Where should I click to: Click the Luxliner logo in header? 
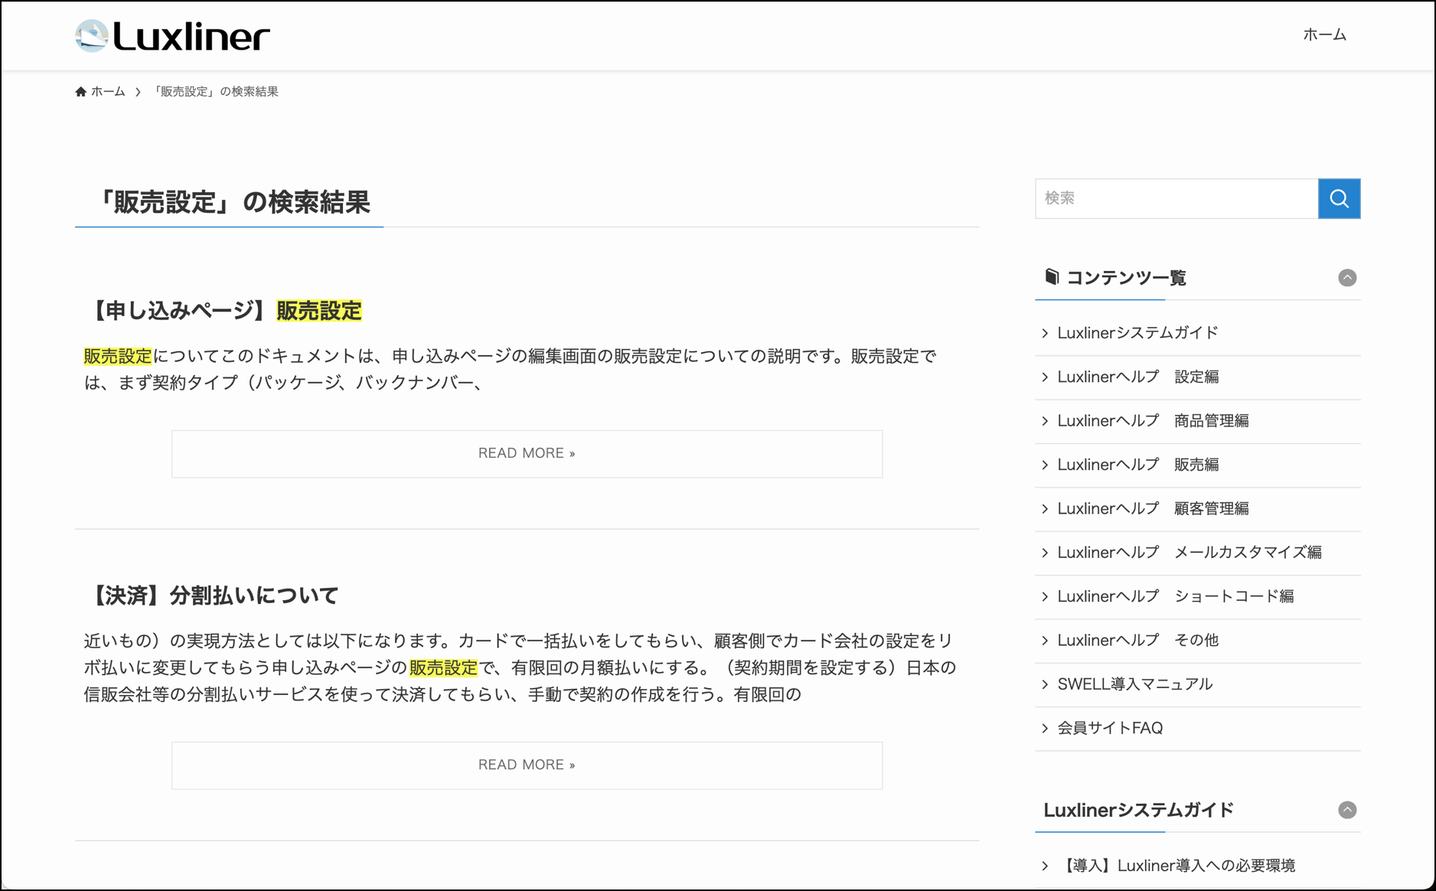click(x=173, y=36)
